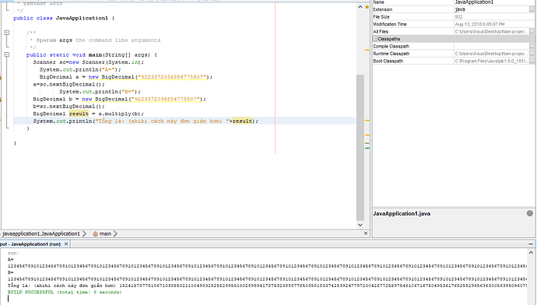Collapse the Classpaths property group
The height and width of the screenshot is (305, 537).
coord(375,39)
